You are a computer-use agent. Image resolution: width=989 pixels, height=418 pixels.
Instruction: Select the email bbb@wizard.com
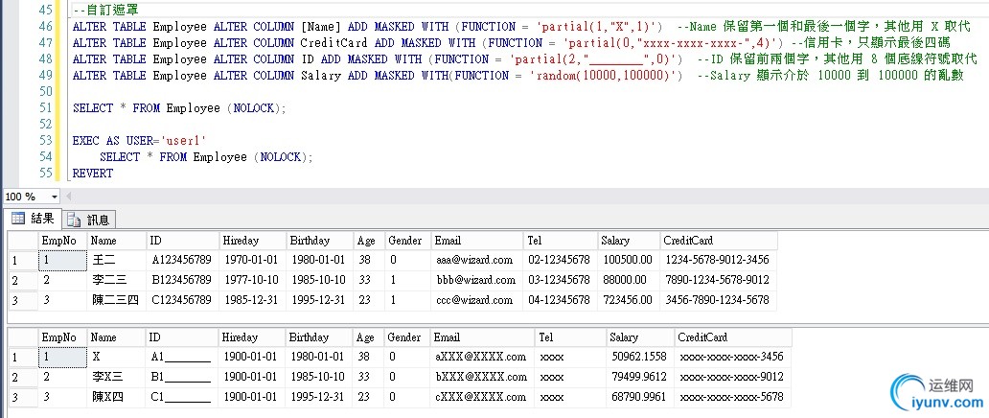pyautogui.click(x=477, y=280)
